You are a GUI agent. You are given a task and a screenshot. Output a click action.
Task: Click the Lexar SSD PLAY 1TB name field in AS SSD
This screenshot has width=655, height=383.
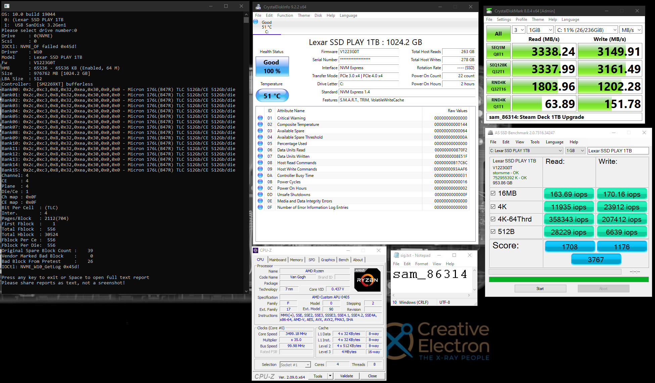pyautogui.click(x=618, y=151)
